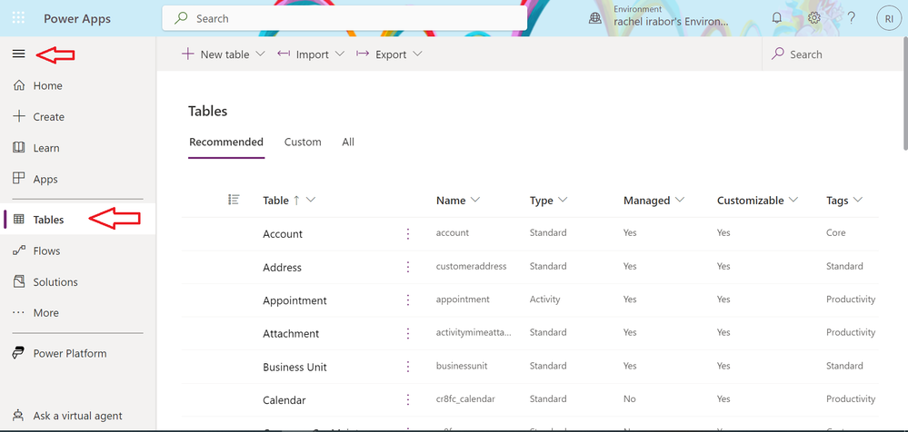The width and height of the screenshot is (908, 432).
Task: Click the Export button label
Action: (391, 54)
